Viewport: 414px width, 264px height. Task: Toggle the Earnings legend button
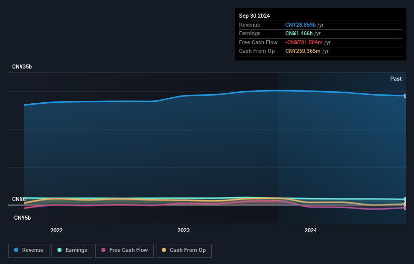click(x=72, y=250)
